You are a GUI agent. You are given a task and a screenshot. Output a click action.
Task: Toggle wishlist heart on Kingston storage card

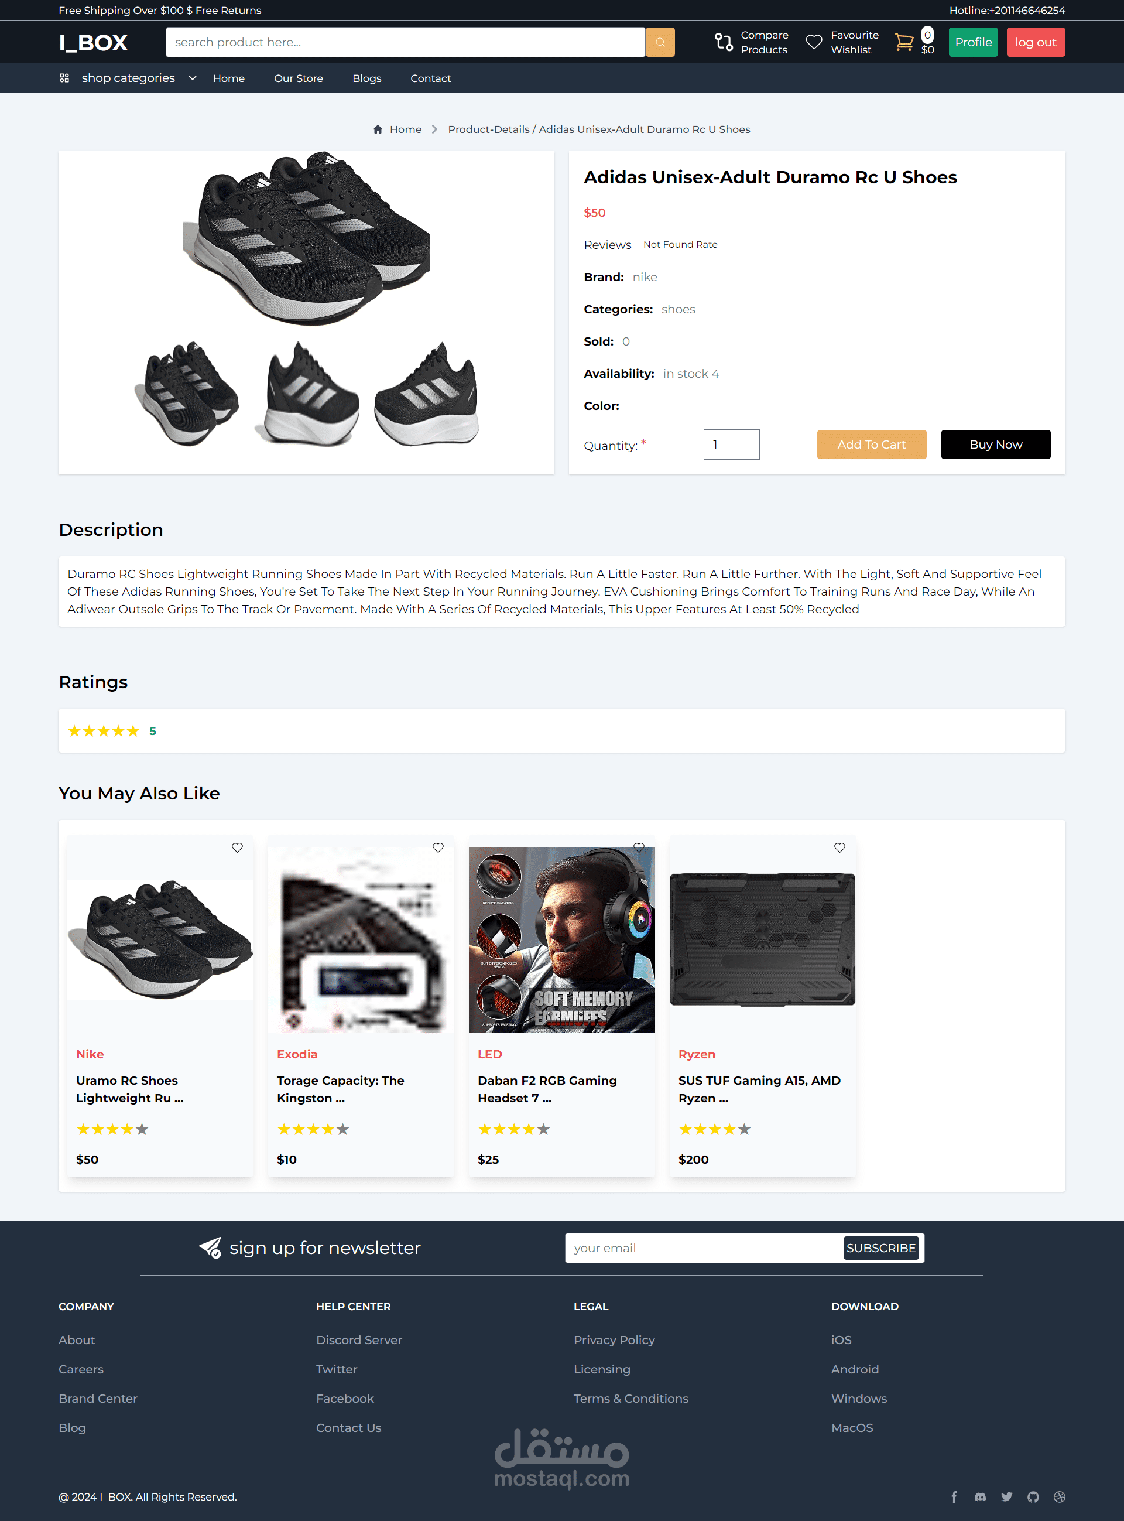coord(437,847)
